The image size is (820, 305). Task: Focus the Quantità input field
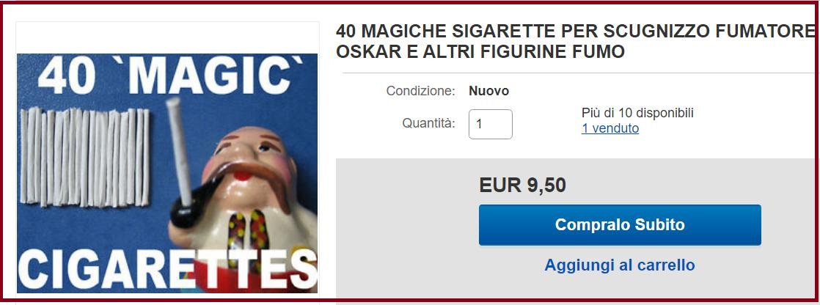(490, 124)
